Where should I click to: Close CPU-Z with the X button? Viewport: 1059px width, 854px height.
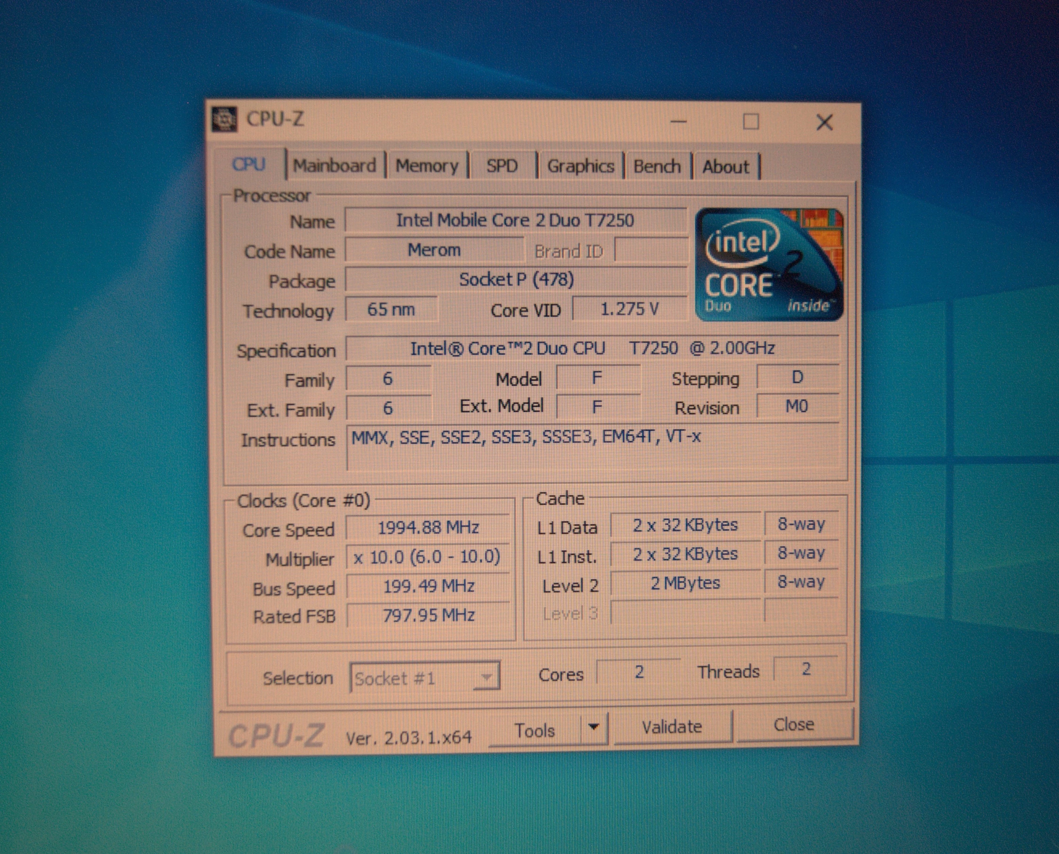pyautogui.click(x=824, y=122)
